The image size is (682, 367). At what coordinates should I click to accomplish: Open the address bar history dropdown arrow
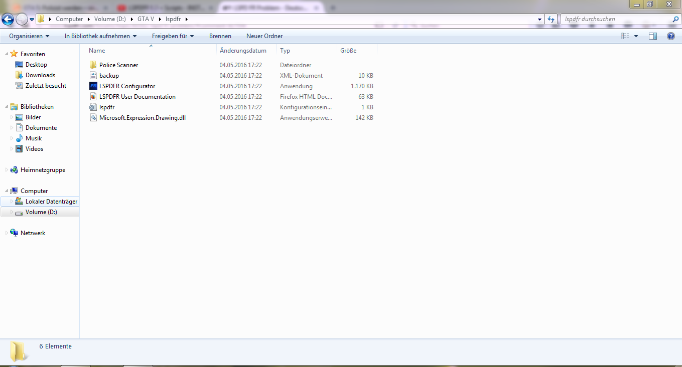point(540,19)
